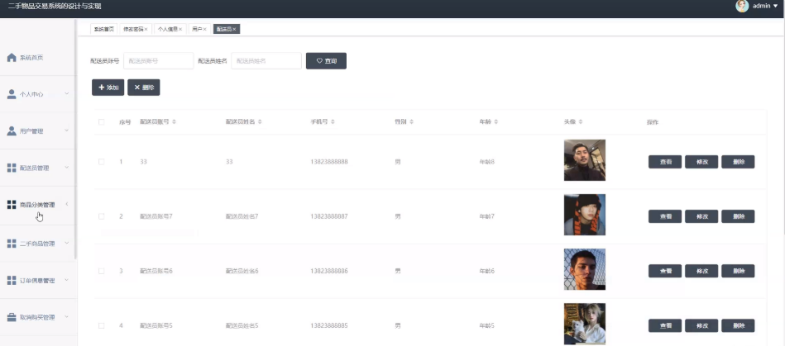Switch to the 系统首页 tab
The width and height of the screenshot is (785, 346).
tap(103, 30)
